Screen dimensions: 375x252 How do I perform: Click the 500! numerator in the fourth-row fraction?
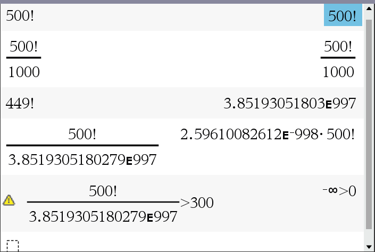point(82,134)
